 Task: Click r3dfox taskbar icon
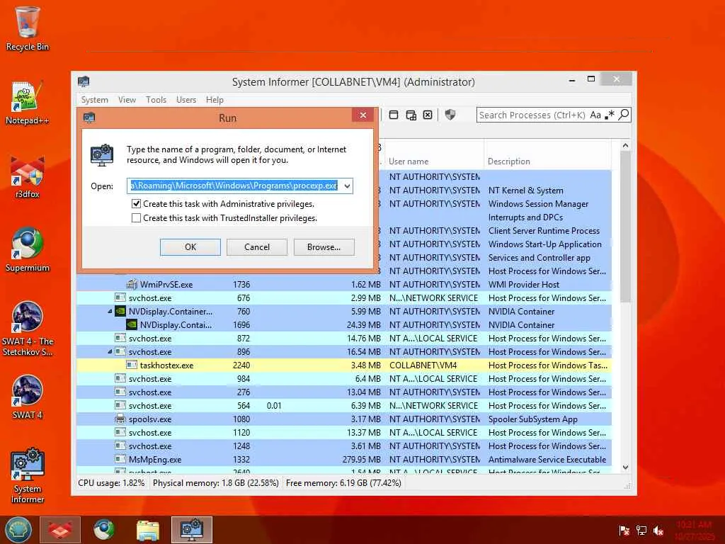tap(60, 530)
